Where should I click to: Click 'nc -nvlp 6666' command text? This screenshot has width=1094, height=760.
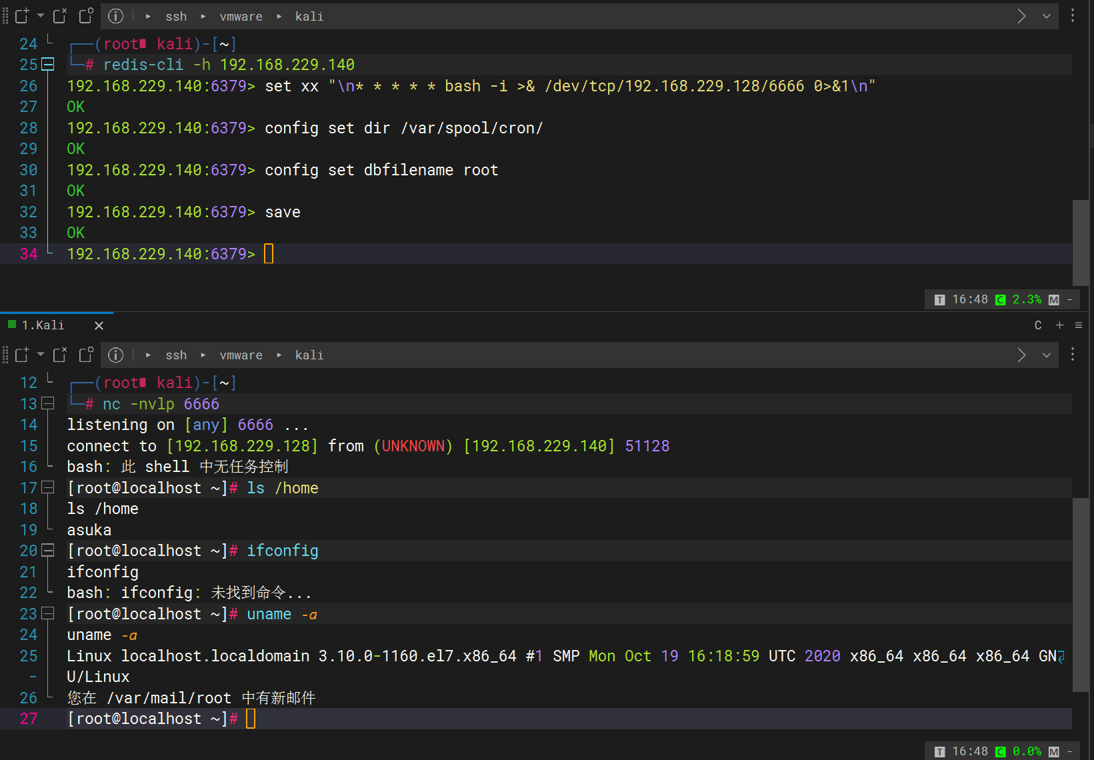click(161, 404)
